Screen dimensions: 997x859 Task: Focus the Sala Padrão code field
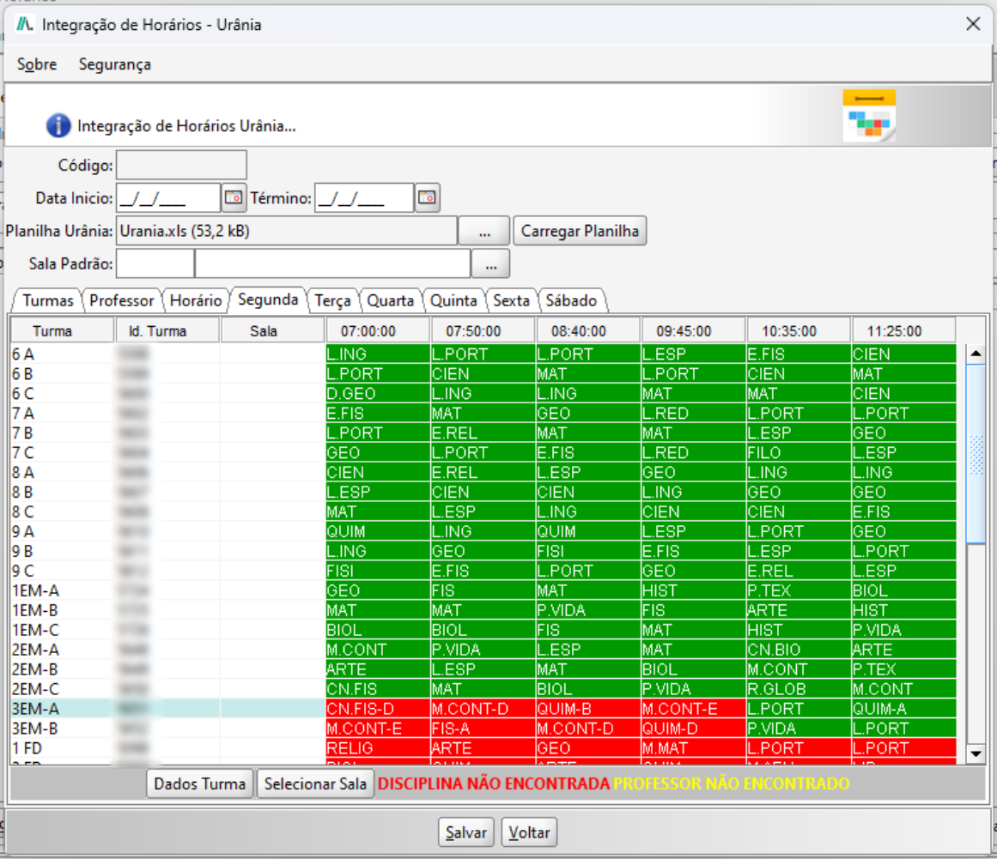pos(155,263)
